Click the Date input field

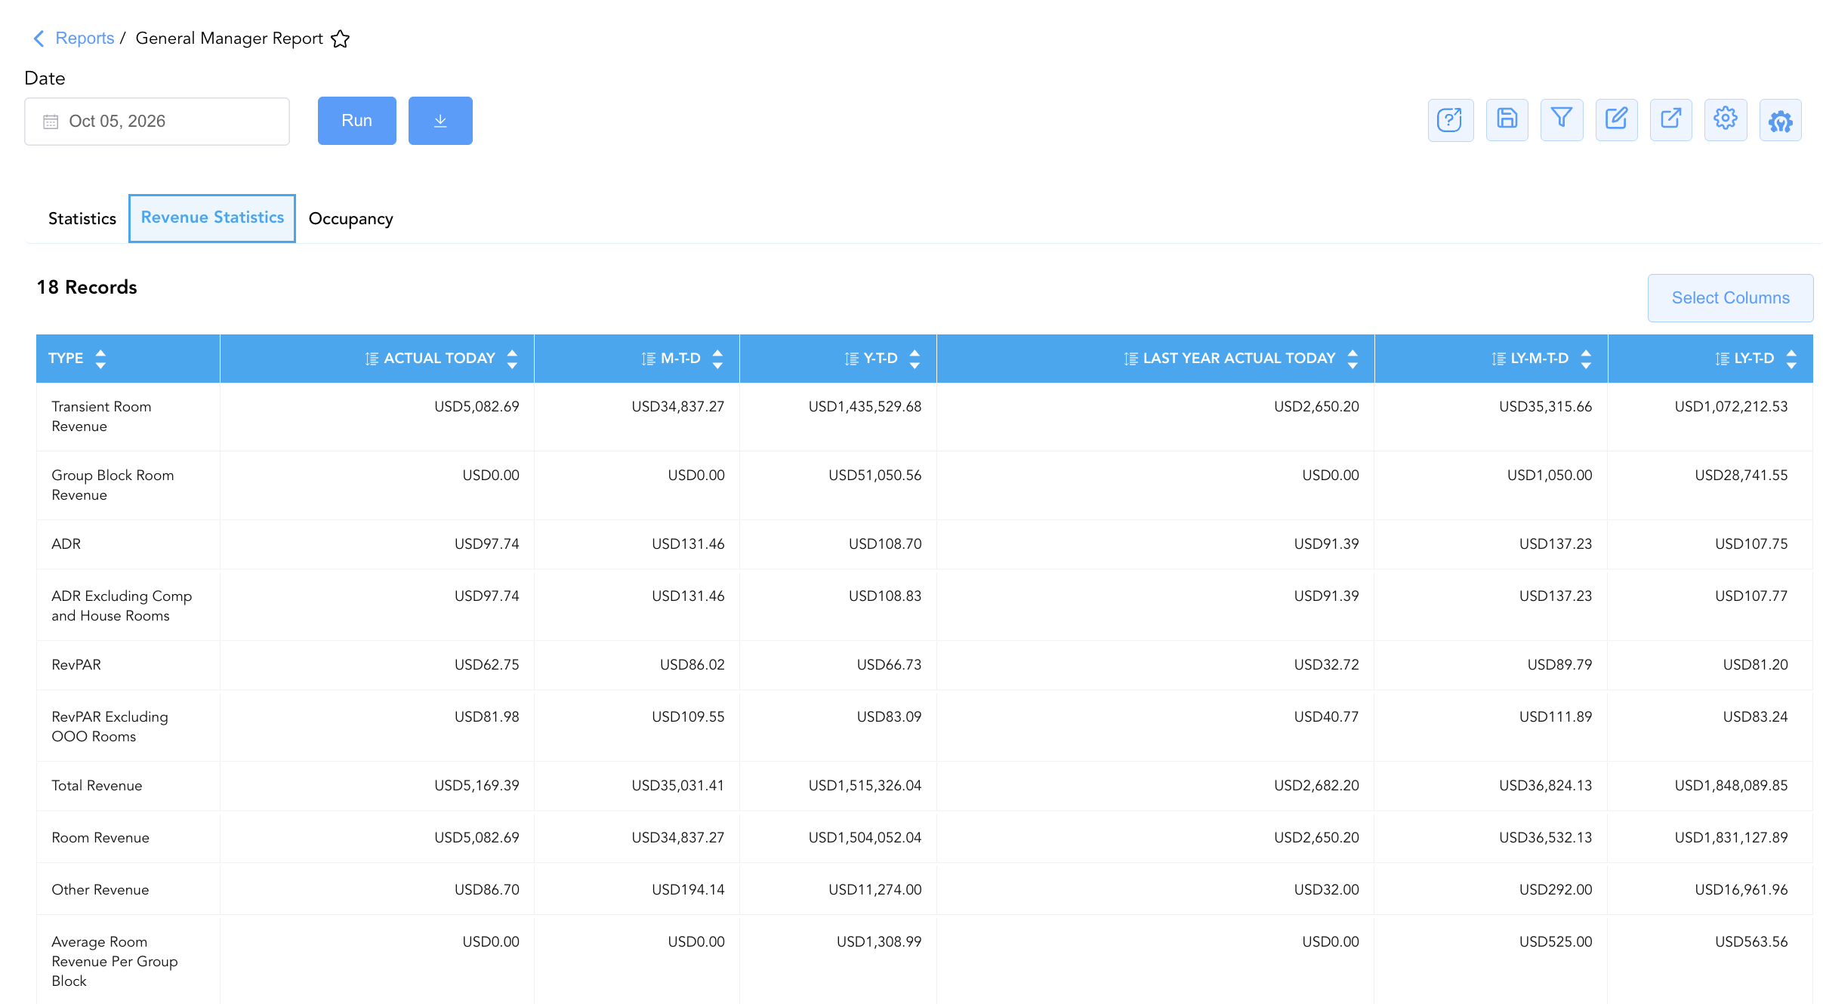point(157,122)
